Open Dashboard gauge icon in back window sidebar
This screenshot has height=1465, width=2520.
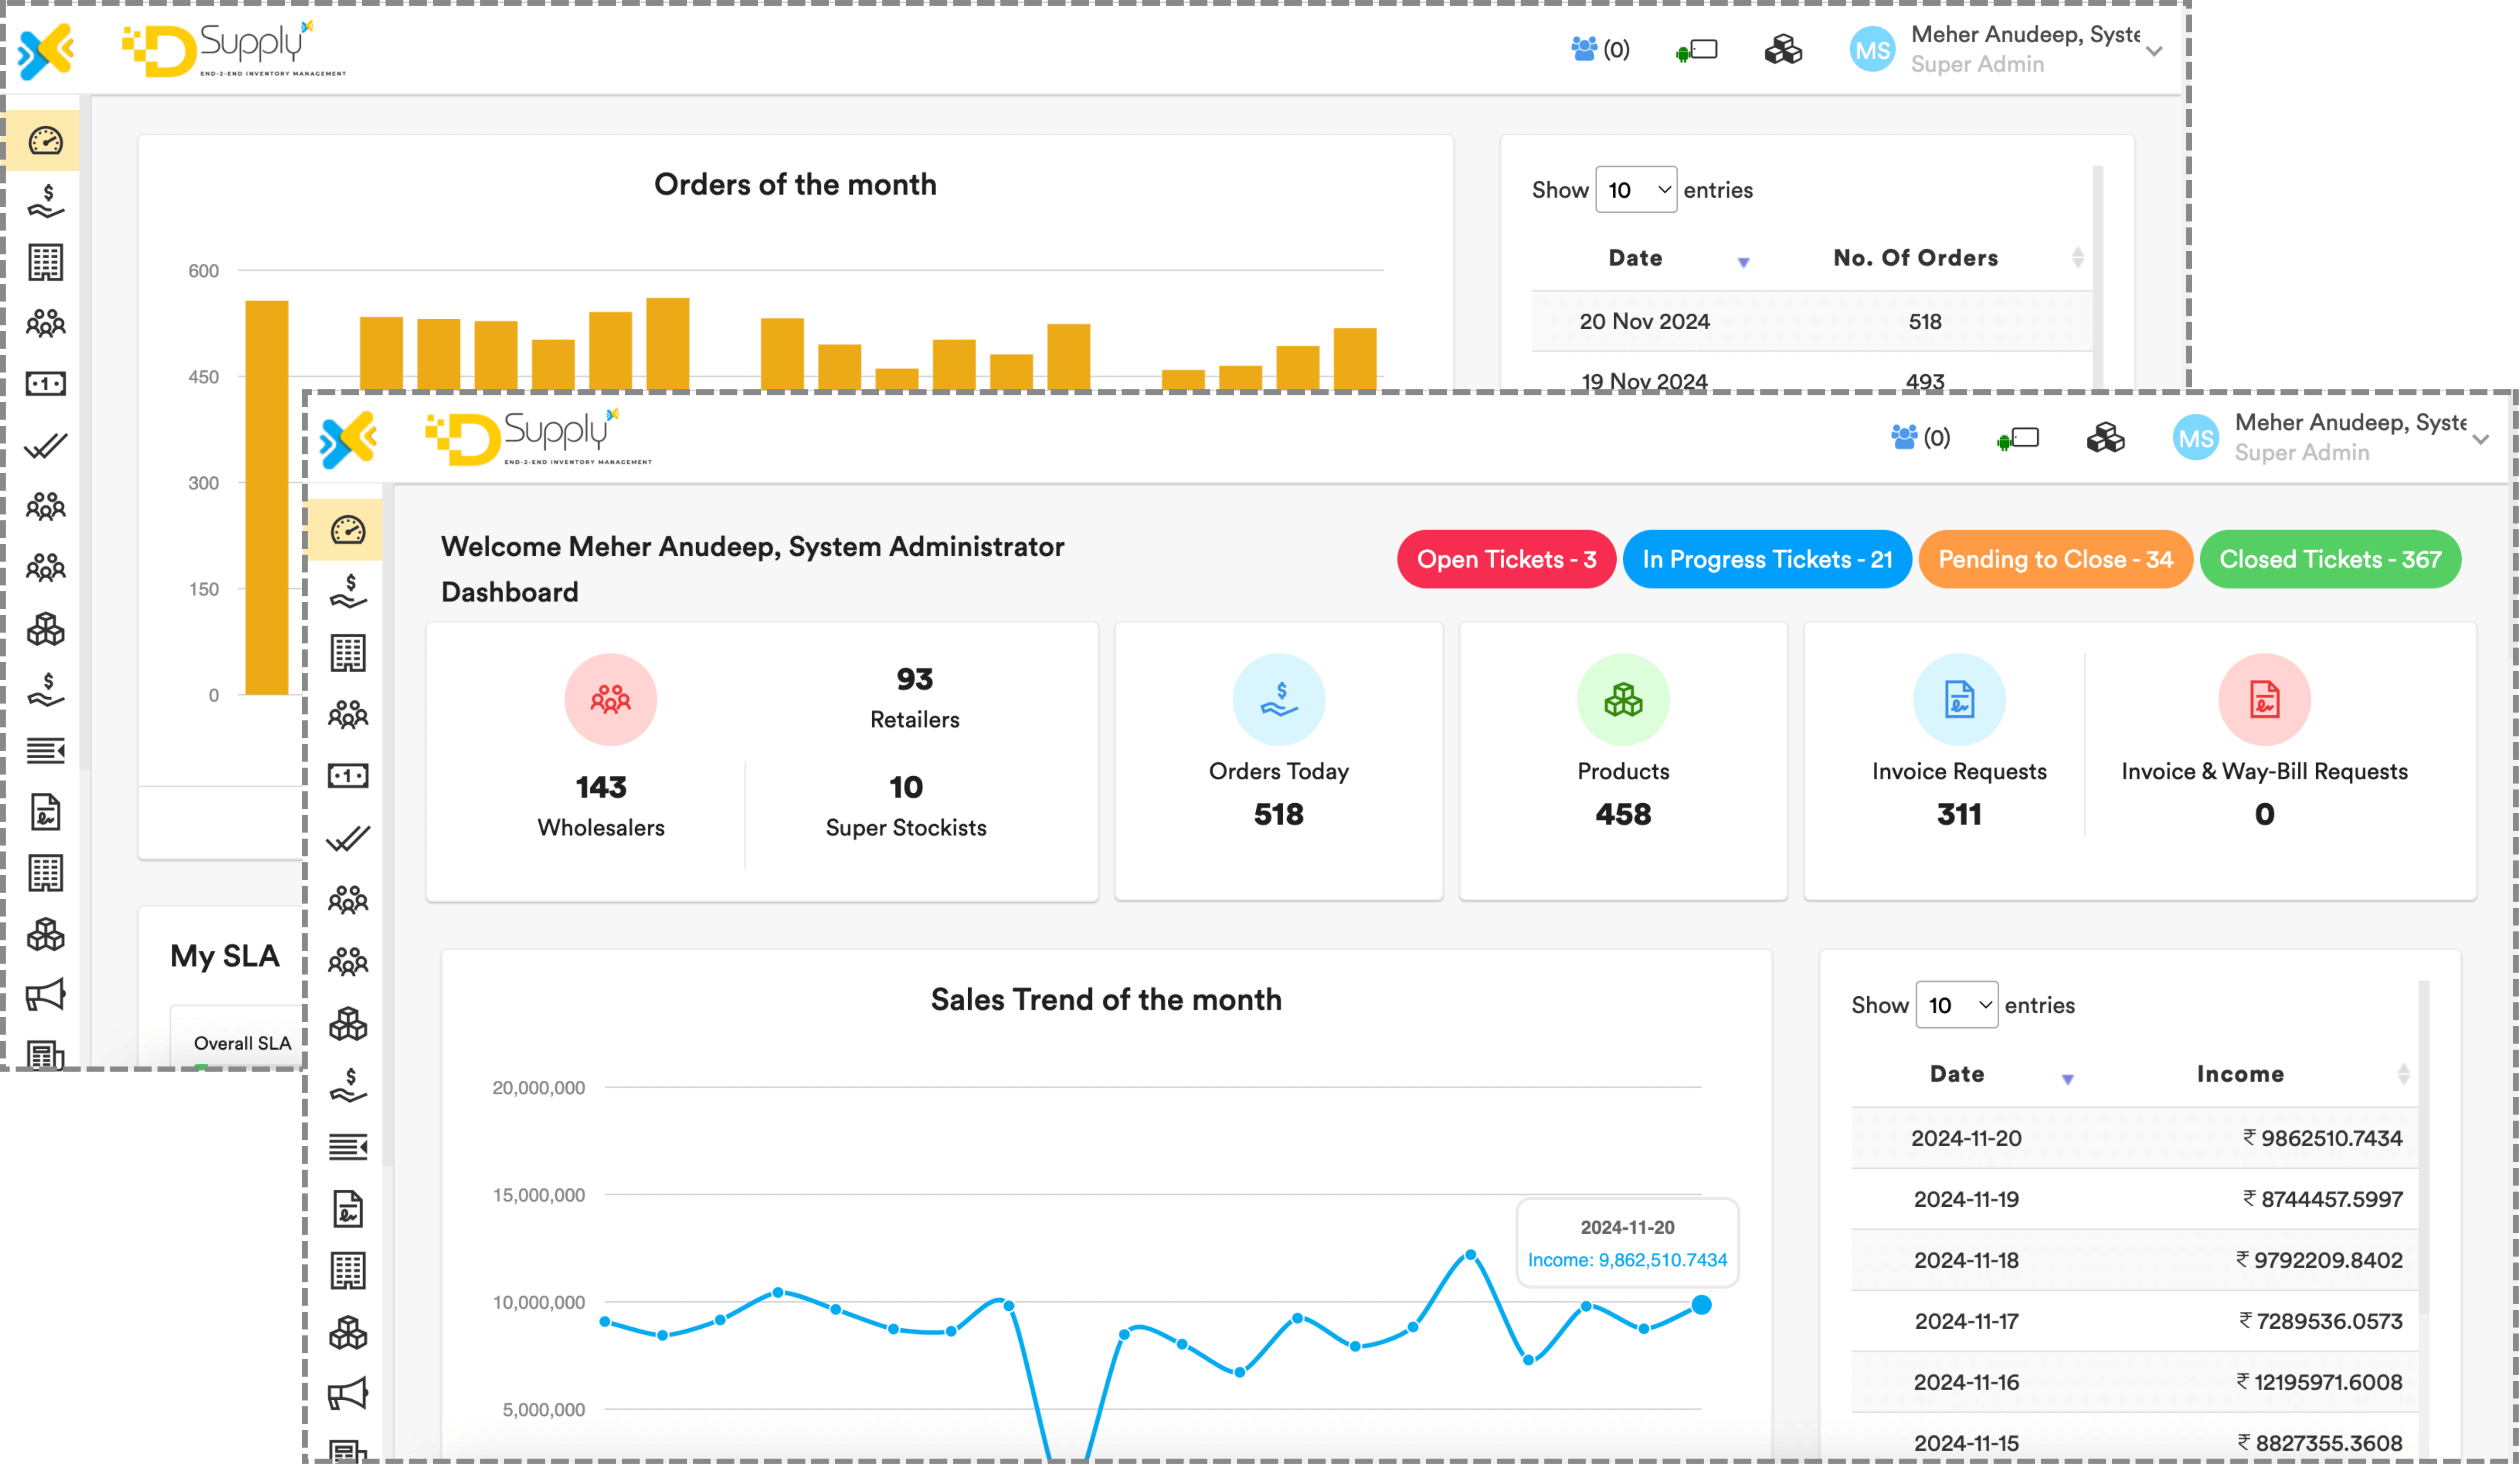[45, 141]
